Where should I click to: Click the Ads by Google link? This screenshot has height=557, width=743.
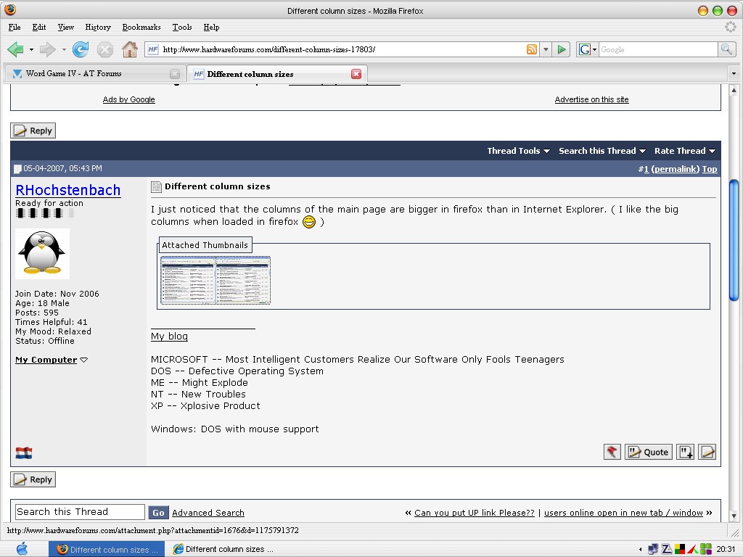[129, 99]
